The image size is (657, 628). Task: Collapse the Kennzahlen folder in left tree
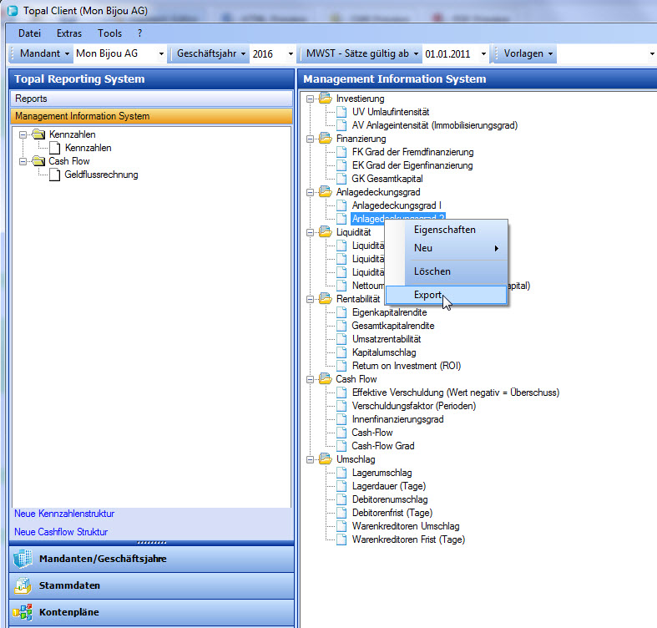pos(23,134)
